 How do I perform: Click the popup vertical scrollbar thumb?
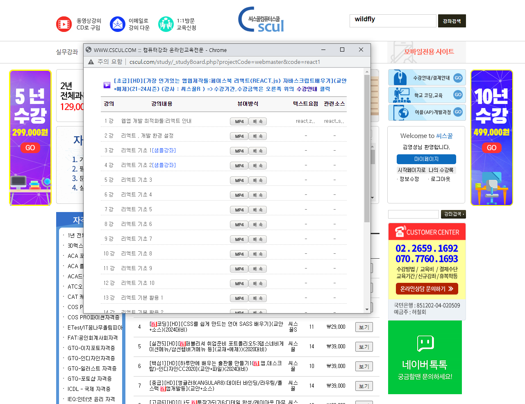pyautogui.click(x=367, y=149)
